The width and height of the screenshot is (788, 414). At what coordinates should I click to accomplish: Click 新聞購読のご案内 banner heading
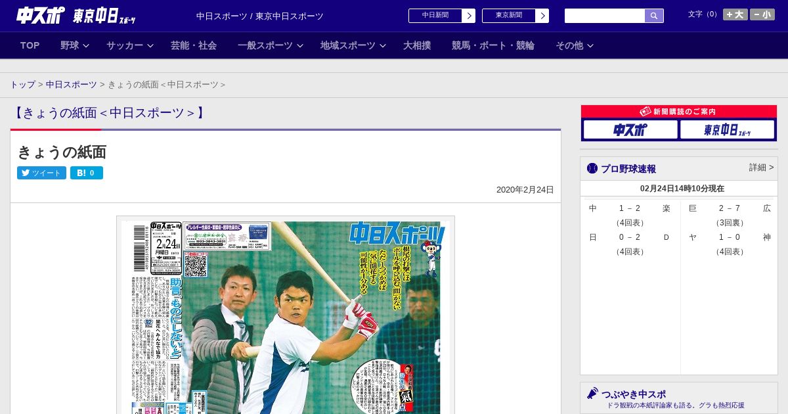[679, 112]
